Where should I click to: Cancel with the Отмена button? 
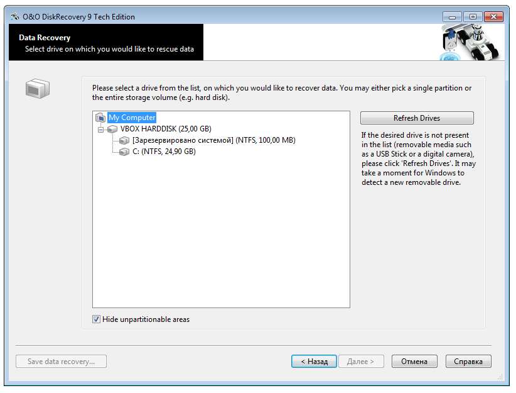(x=414, y=362)
